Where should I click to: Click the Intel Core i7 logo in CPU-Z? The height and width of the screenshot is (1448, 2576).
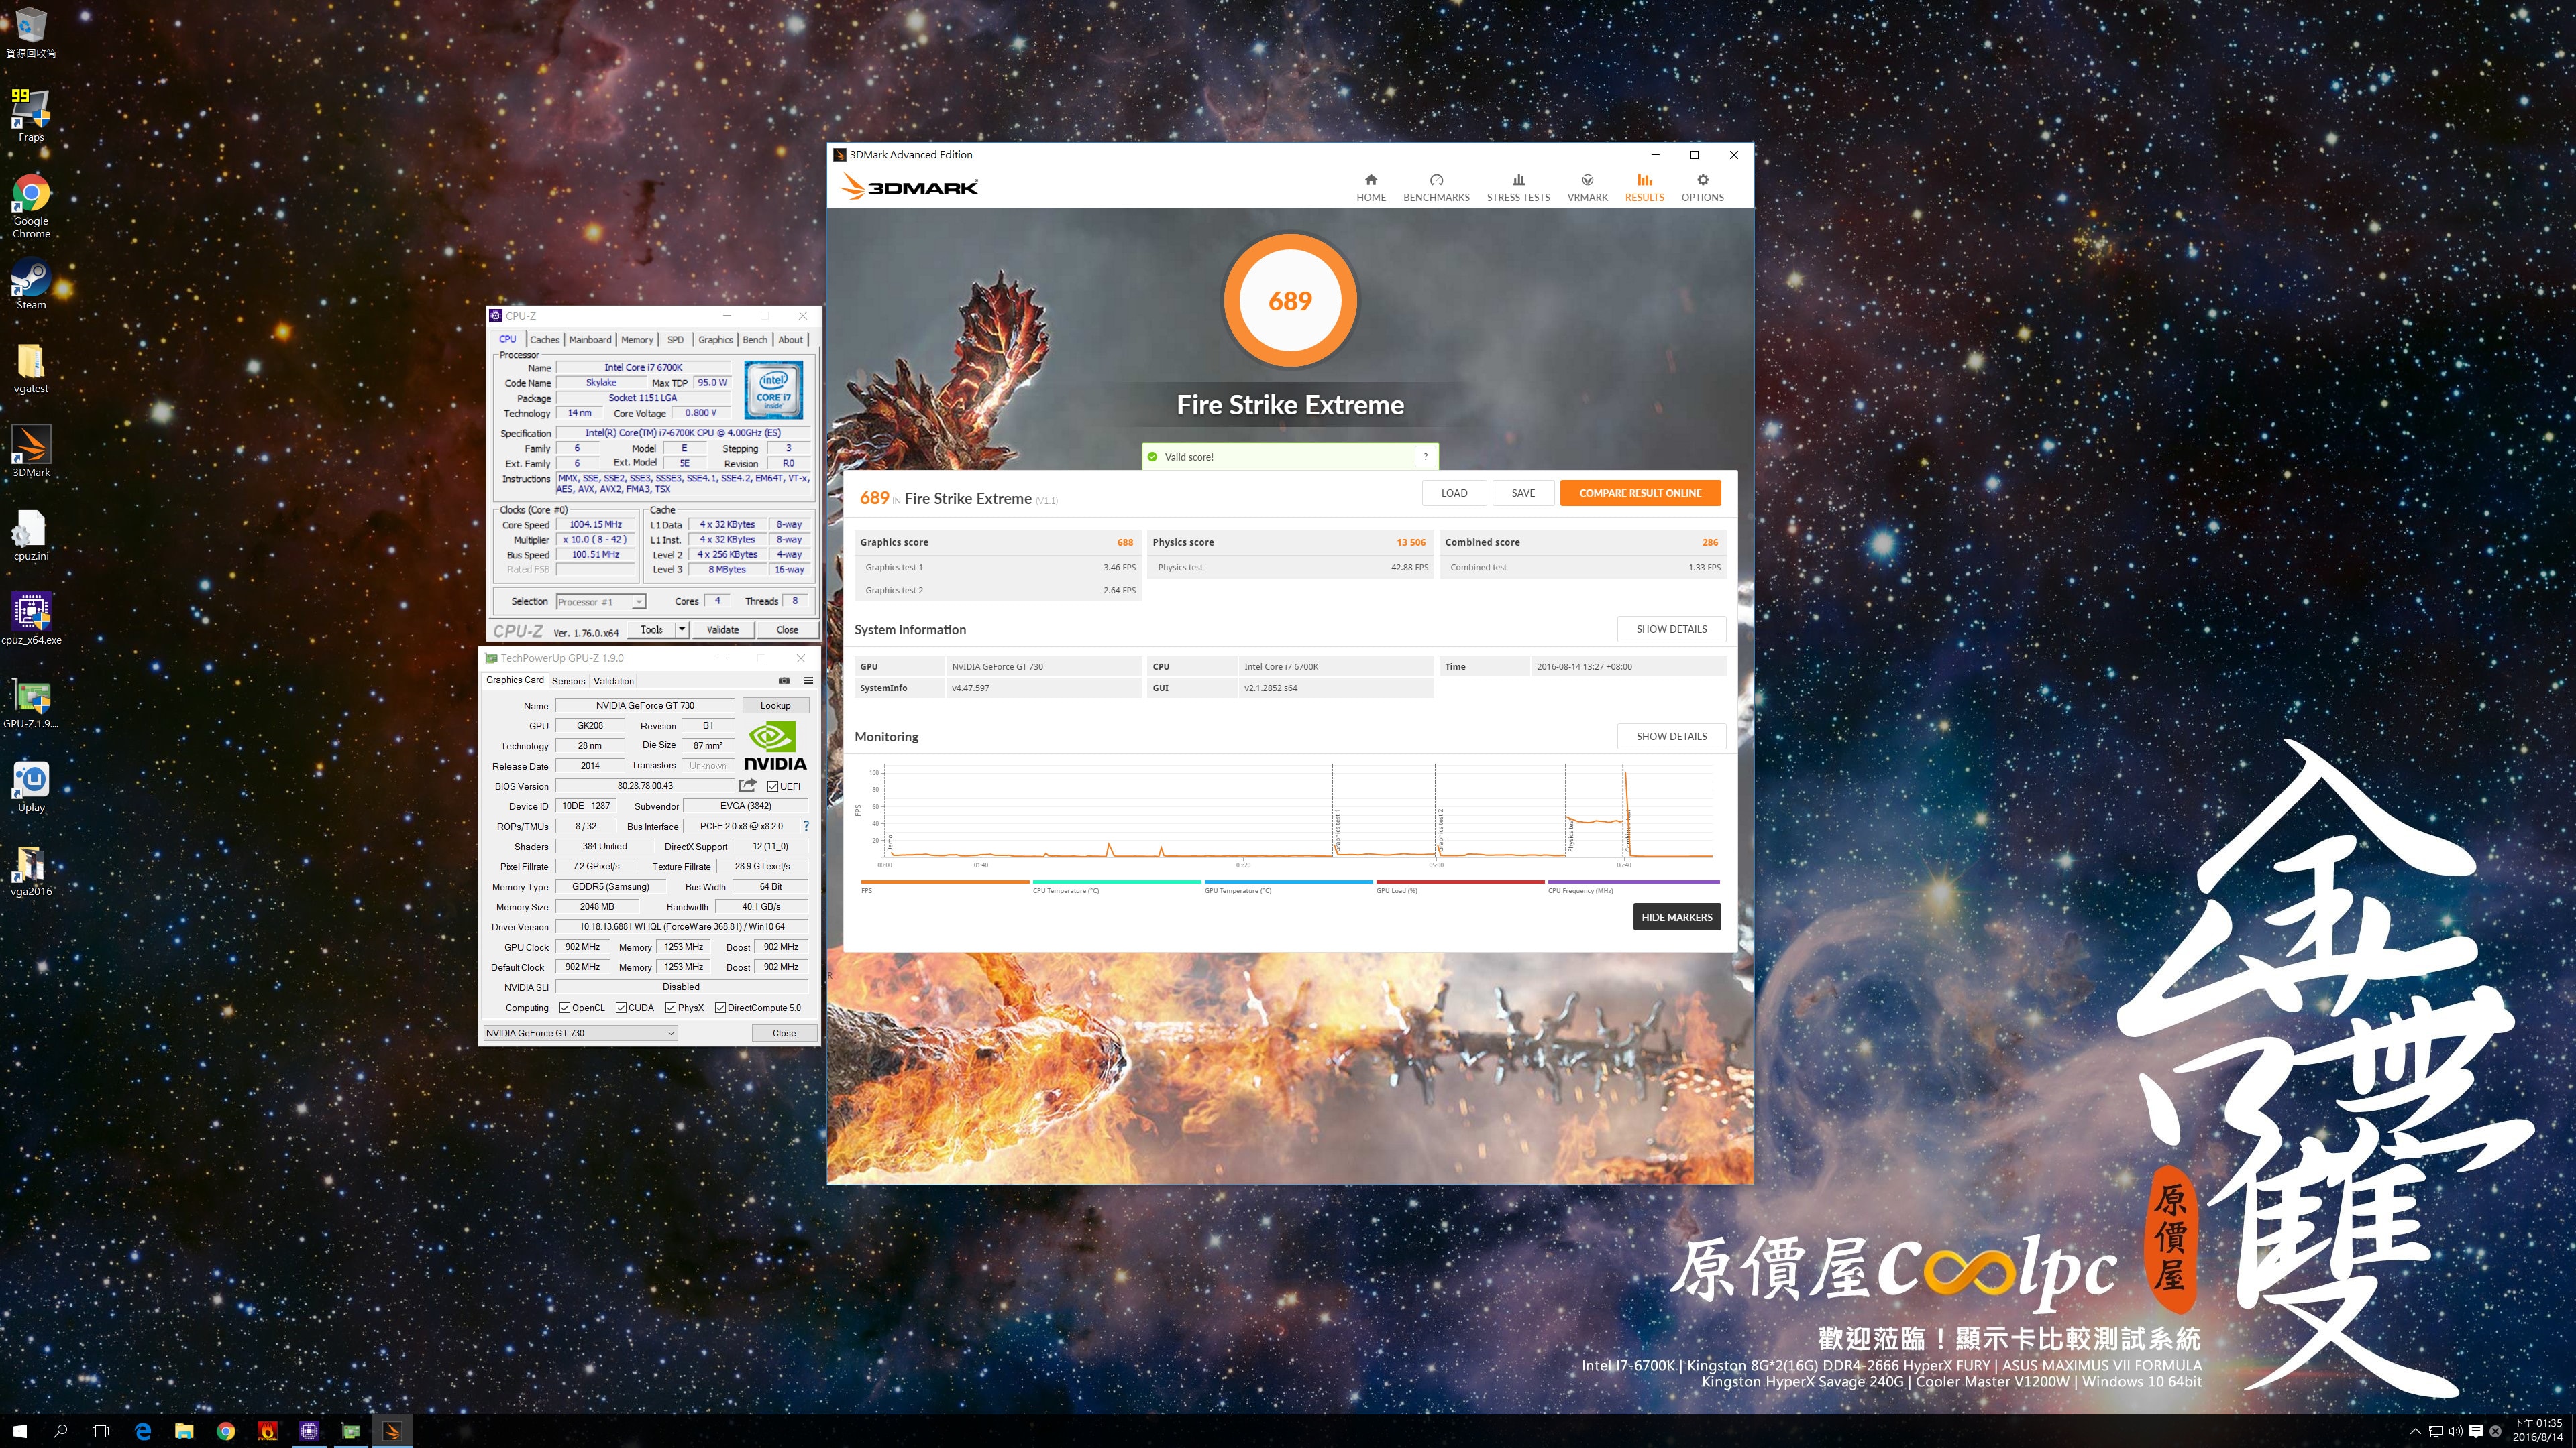[773, 389]
